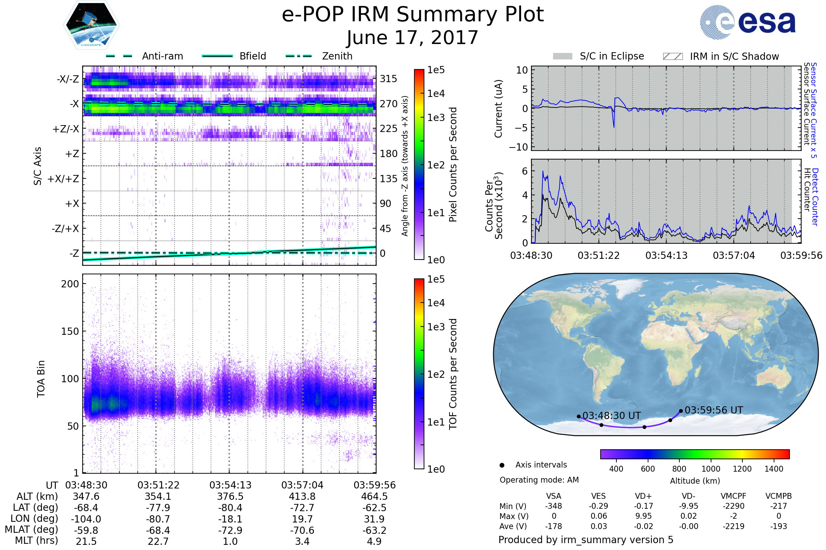
Task: Click the Pixel Counts per Second colorbar
Action: click(x=419, y=165)
